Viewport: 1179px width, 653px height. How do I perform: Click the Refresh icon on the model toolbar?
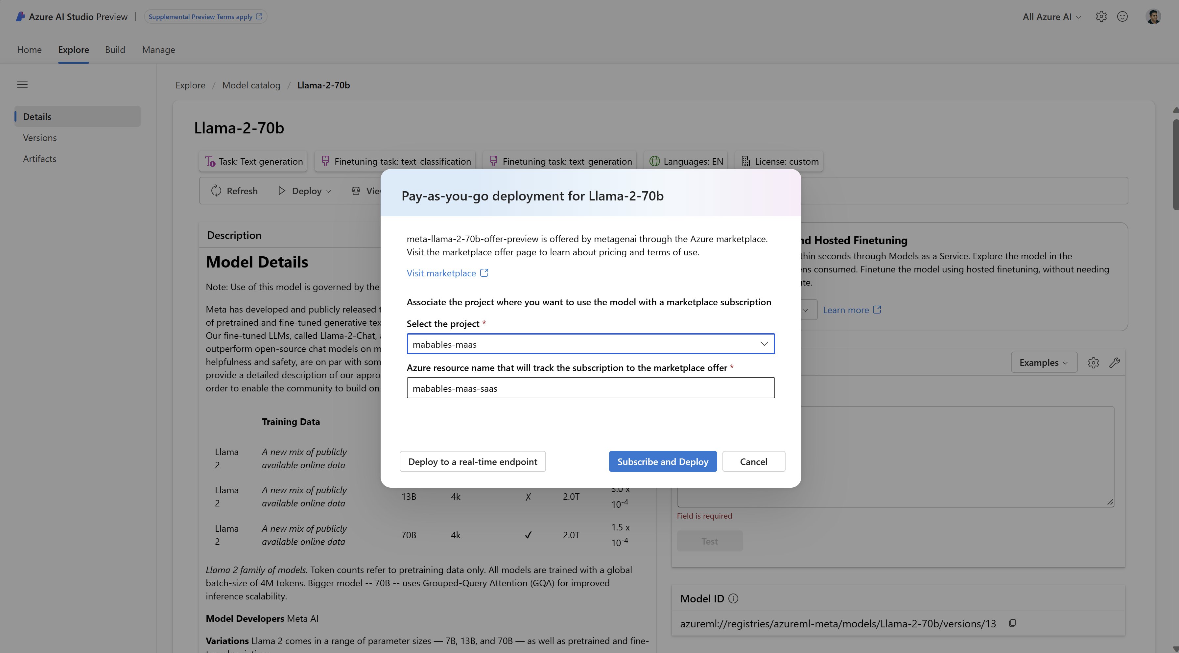tap(216, 191)
